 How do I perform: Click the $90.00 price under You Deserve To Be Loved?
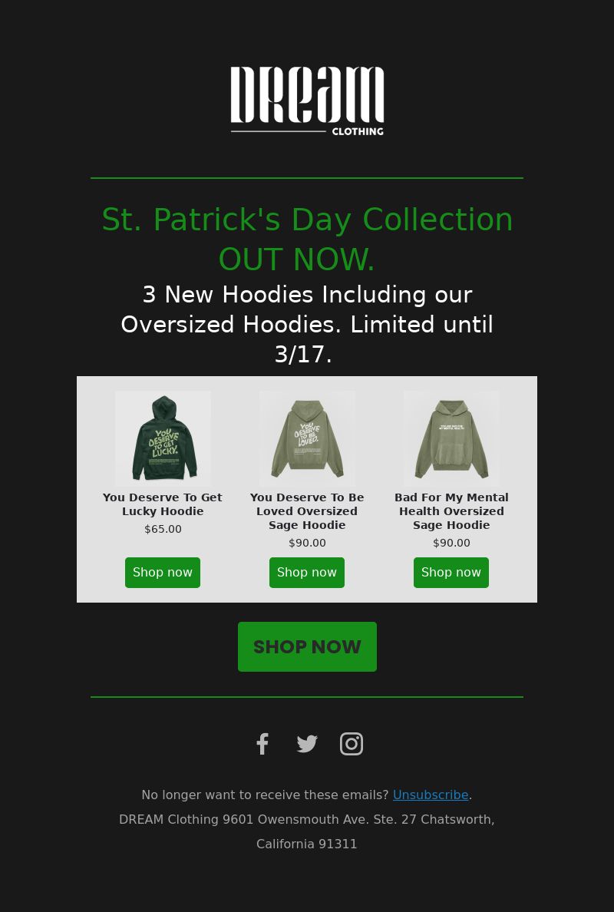click(x=307, y=543)
